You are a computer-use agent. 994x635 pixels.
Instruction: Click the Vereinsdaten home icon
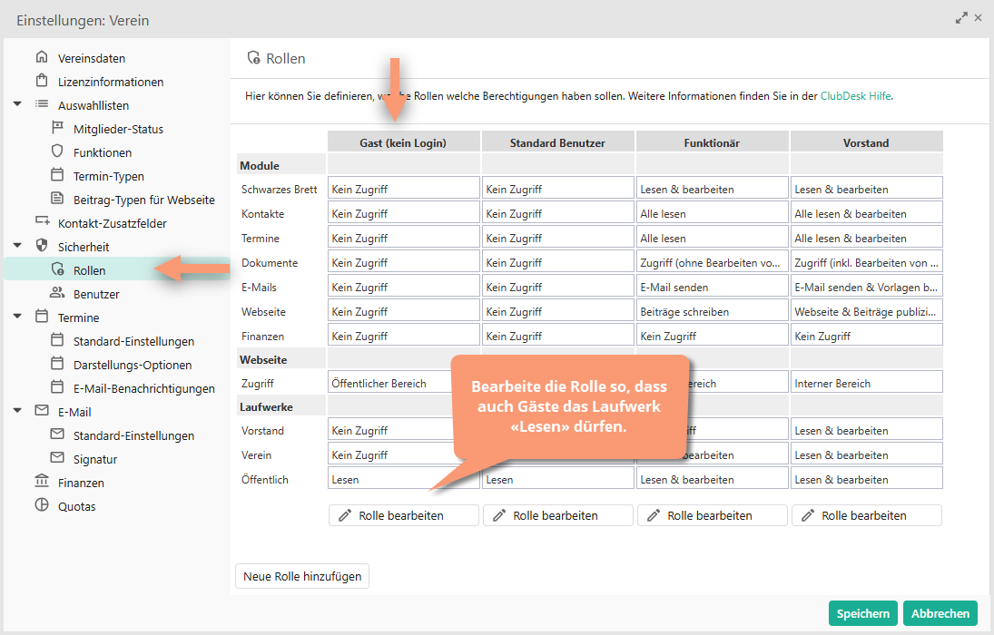(x=42, y=57)
